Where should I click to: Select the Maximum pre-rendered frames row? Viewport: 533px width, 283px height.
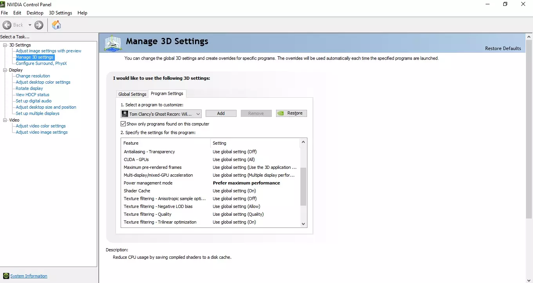tap(210, 167)
